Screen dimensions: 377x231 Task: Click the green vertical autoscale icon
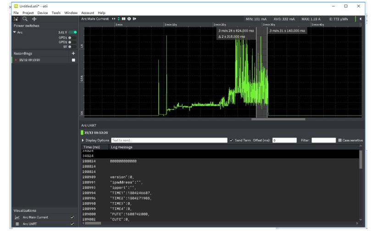(x=119, y=19)
